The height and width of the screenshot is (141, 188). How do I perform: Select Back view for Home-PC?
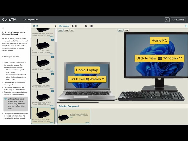point(127,30)
